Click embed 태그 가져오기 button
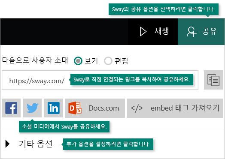Image resolution: width=225 pixels, height=159 pixels. (175, 108)
